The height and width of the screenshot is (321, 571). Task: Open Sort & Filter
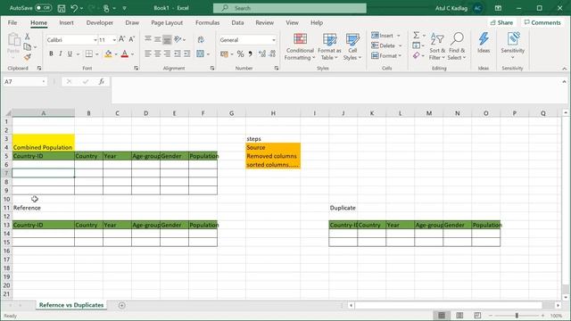pyautogui.click(x=437, y=46)
